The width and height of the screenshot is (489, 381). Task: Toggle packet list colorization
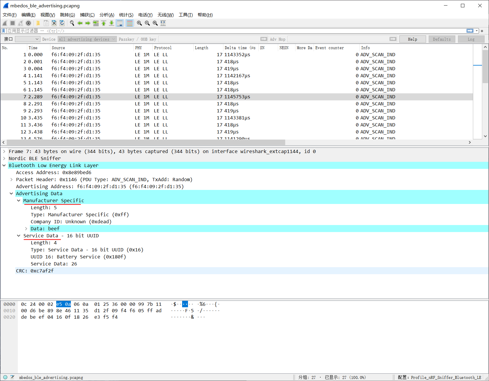point(130,23)
